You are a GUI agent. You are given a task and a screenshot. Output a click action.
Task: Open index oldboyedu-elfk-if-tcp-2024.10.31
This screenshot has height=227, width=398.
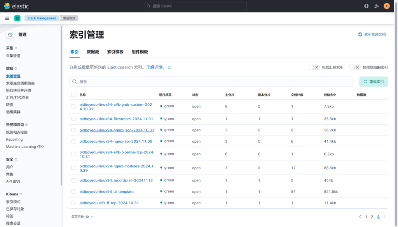[109, 203]
